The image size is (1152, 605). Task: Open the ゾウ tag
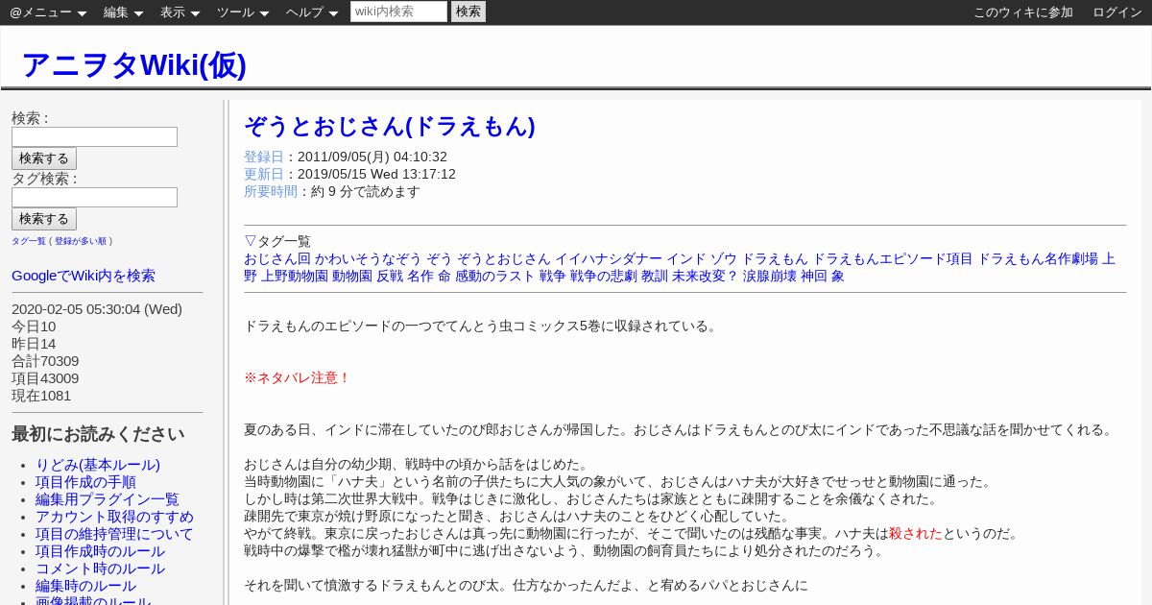[x=724, y=258]
